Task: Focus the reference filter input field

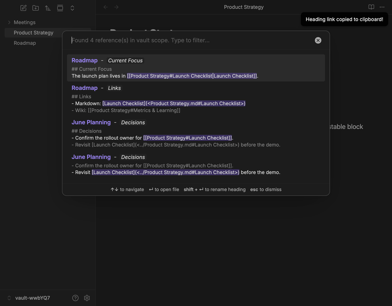Action: (x=191, y=40)
